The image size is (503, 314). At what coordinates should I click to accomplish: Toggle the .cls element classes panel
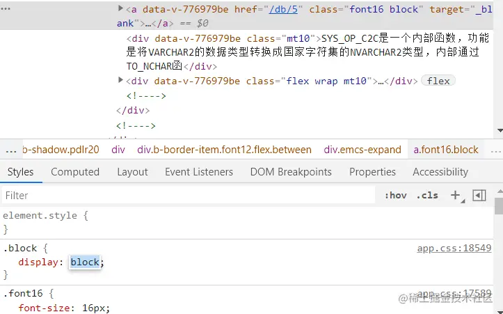[427, 195]
